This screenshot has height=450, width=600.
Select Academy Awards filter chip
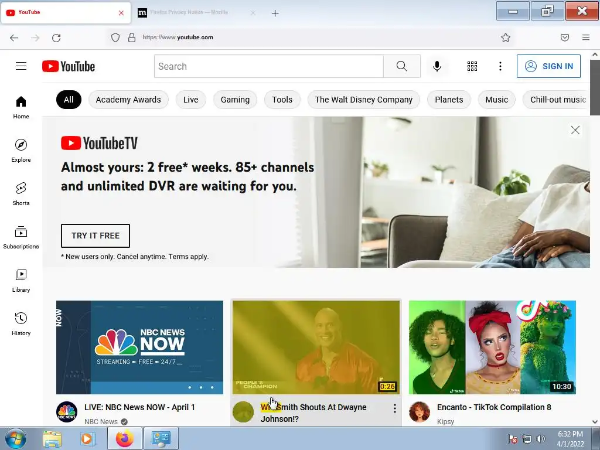(128, 100)
